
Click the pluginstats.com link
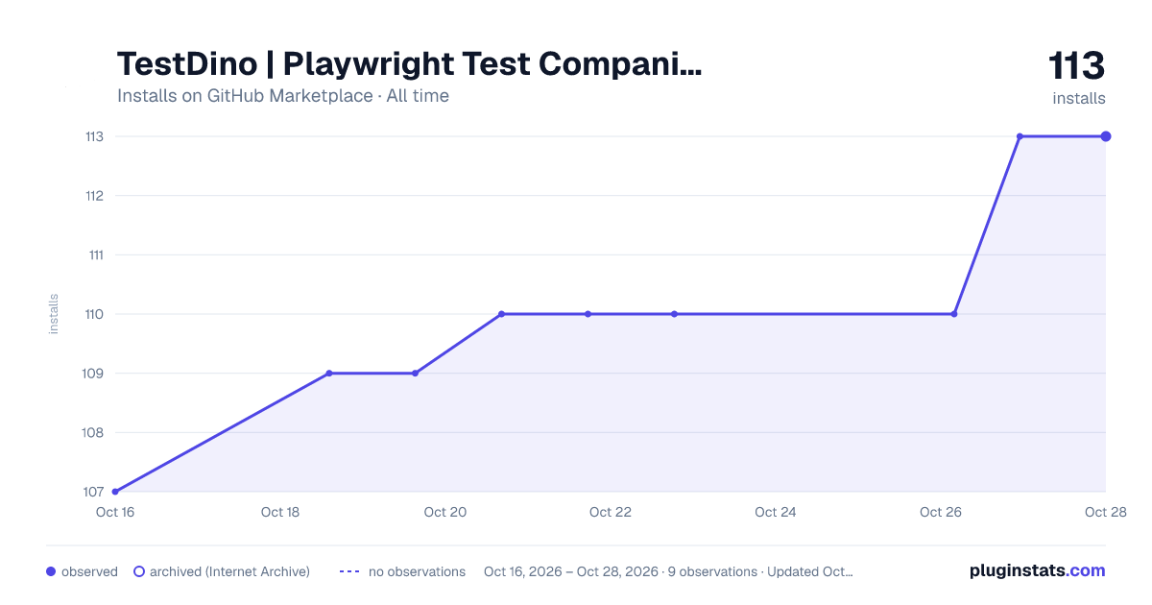(x=1037, y=570)
